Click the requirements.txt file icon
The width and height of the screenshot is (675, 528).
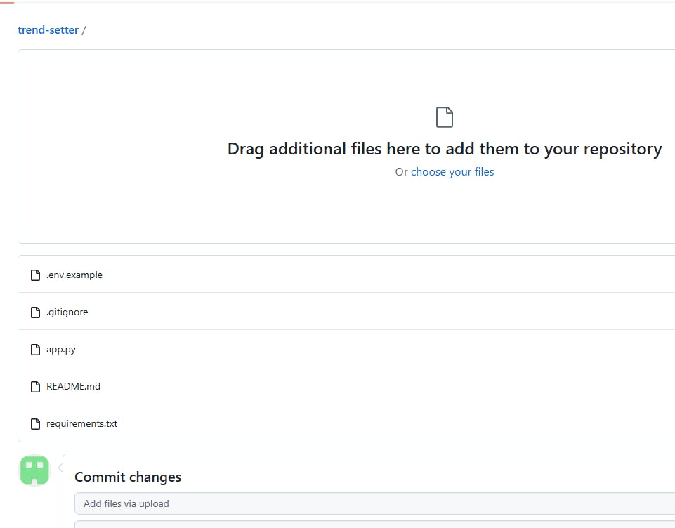(35, 424)
